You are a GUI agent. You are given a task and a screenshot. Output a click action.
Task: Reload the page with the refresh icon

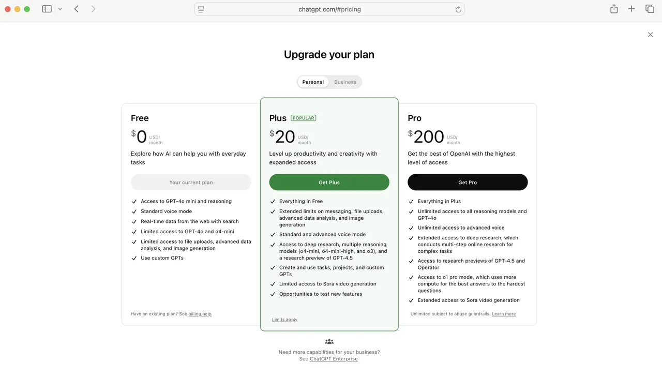pos(458,9)
